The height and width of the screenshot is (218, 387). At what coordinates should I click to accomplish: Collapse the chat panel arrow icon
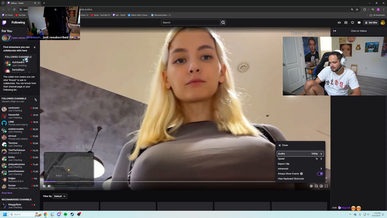tap(334, 31)
